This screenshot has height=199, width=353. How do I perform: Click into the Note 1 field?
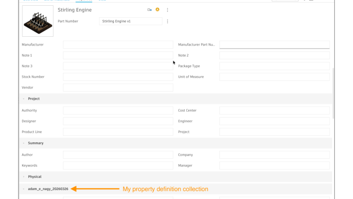coord(118,55)
